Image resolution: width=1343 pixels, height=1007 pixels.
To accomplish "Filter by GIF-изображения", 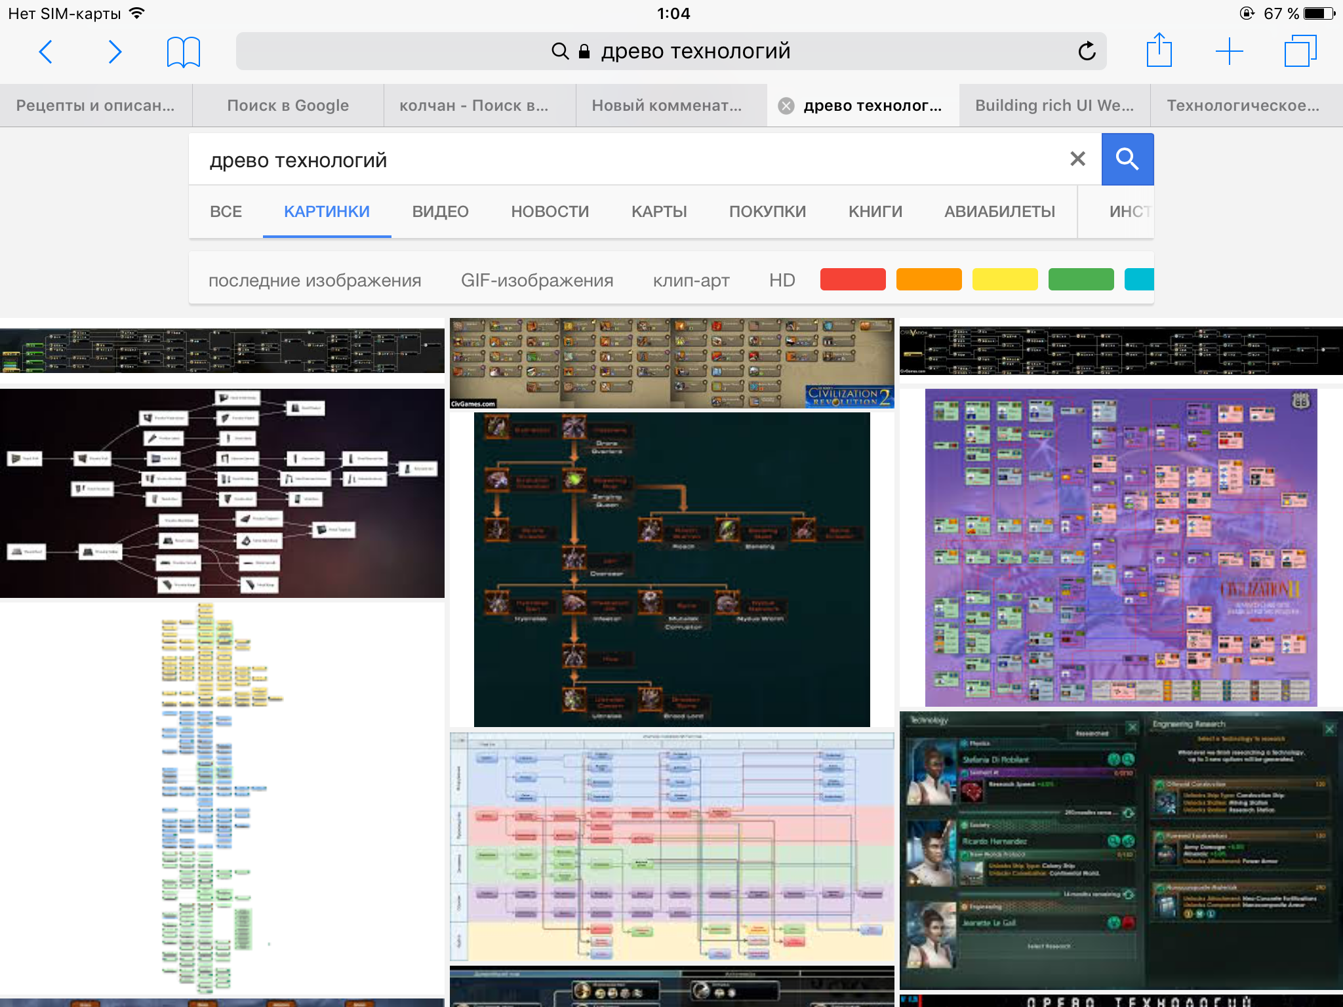I will (x=537, y=281).
